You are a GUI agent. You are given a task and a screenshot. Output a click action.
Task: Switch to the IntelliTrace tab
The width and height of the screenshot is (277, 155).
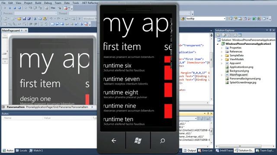[224, 151]
